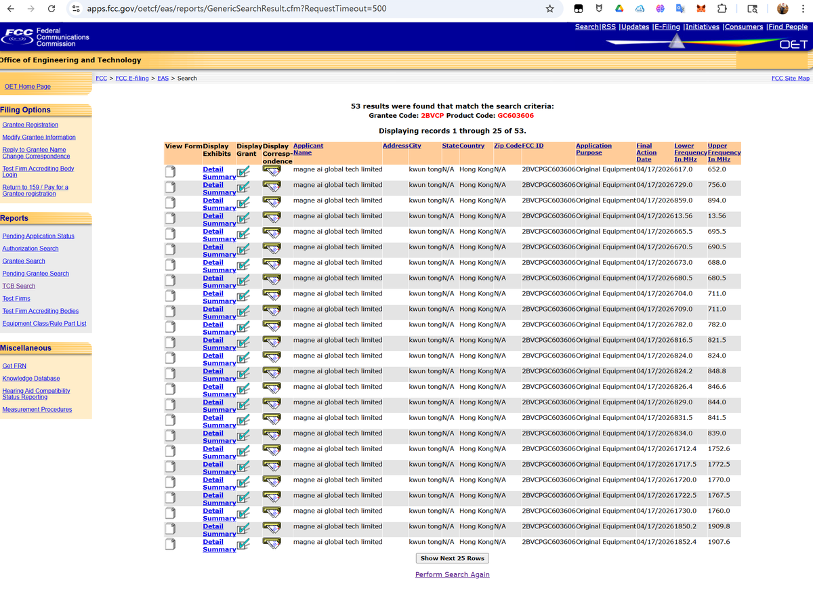This screenshot has height=594, width=813.
Task: Sort by Lower Frequency In MHz header
Action: [690, 152]
